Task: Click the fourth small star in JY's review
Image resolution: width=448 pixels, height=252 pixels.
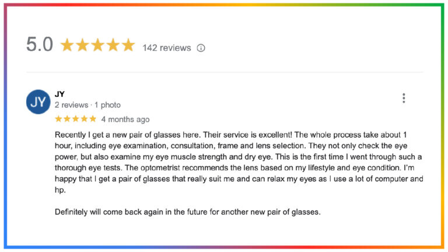Action: [84, 119]
